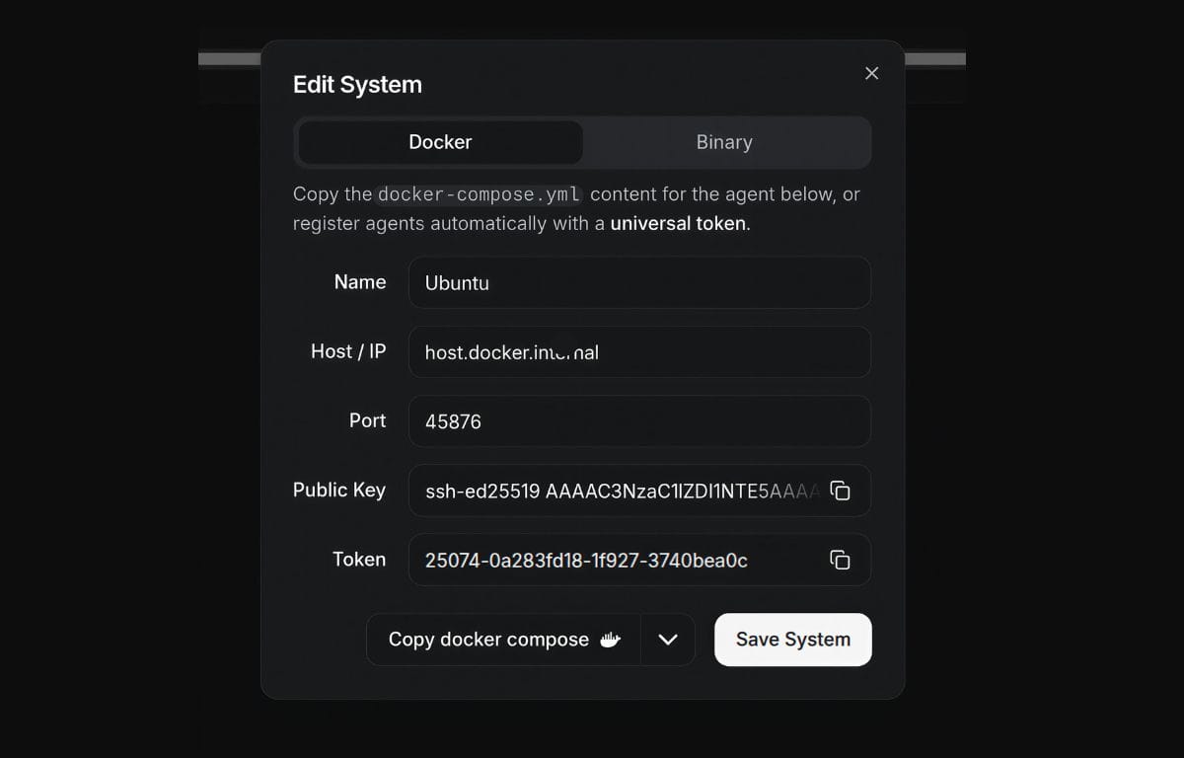Click the Port input field

tap(639, 420)
